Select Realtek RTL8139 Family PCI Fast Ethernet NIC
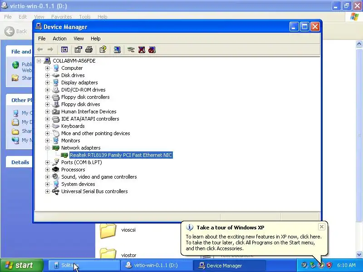Screen dimensions: 363x272 tap(121, 155)
